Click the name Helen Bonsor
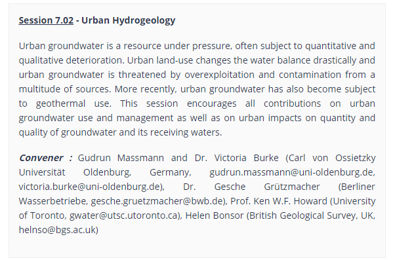 click(215, 215)
